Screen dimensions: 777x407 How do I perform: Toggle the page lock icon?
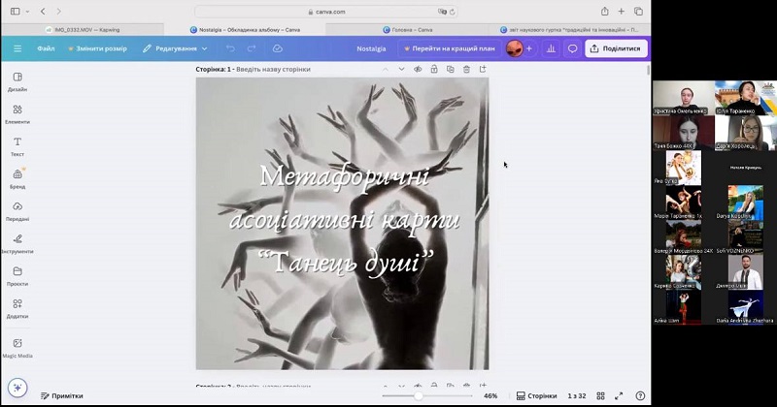(434, 69)
